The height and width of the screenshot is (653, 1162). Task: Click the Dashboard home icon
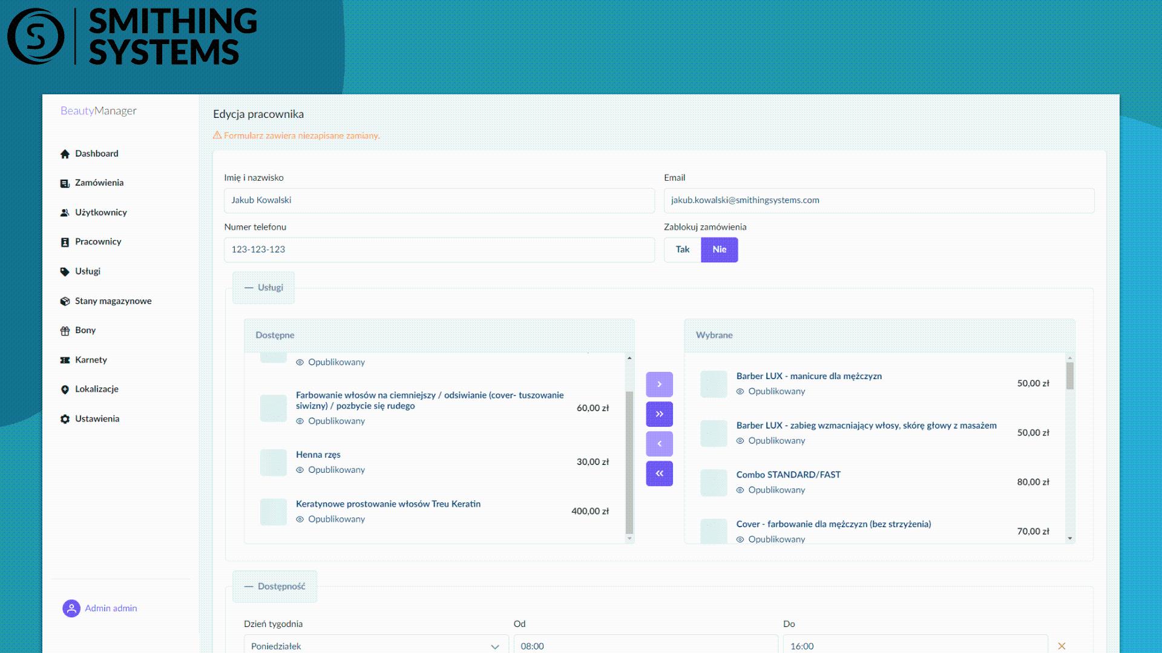pyautogui.click(x=65, y=154)
